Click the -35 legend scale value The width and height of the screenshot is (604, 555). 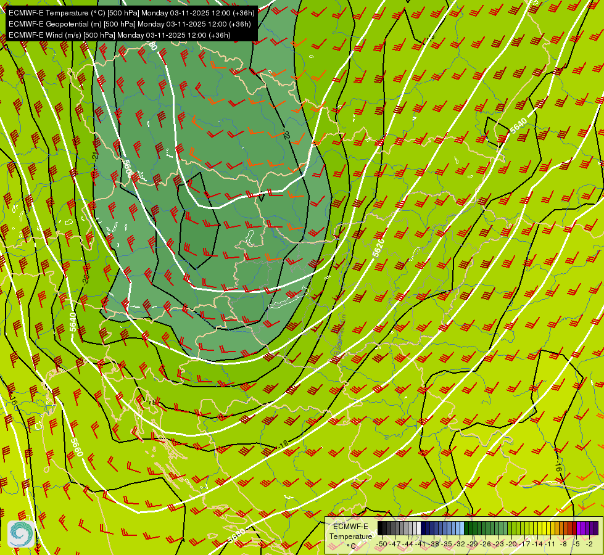coord(447,544)
